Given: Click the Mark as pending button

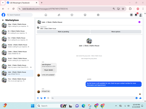Looking at the screenshot, I should (63, 32).
